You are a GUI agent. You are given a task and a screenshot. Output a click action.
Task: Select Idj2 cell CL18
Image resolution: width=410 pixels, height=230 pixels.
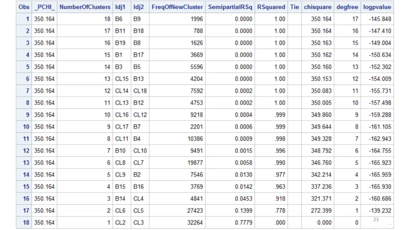tap(140, 91)
